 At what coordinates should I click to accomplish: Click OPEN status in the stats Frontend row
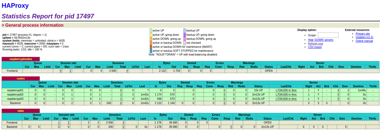[267, 122]
